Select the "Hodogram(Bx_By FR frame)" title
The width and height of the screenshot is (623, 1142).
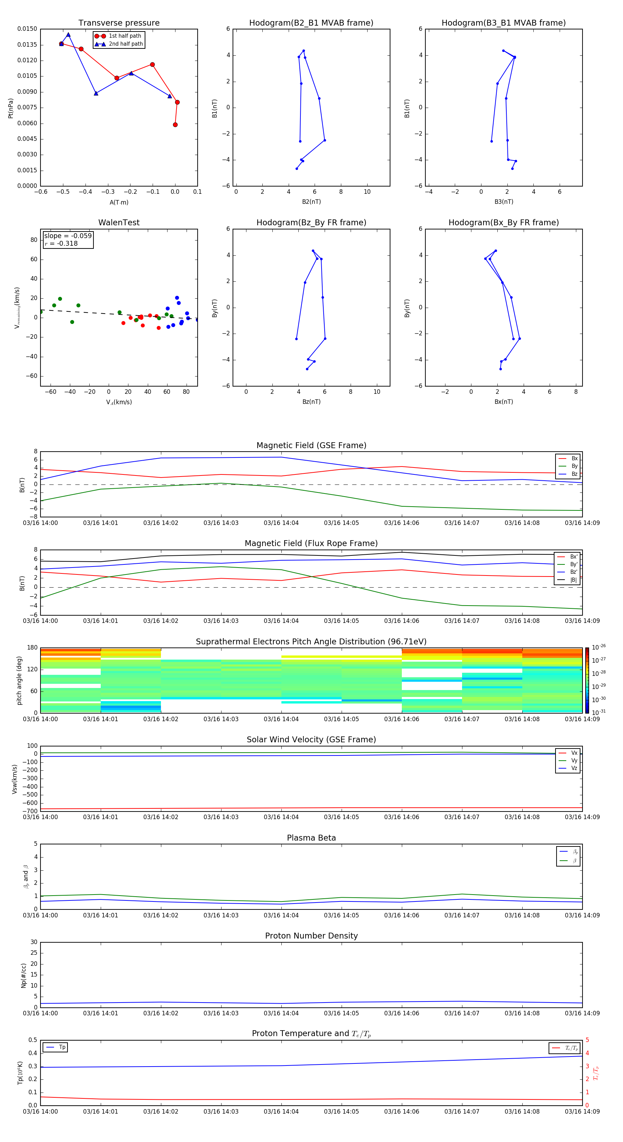tap(504, 223)
